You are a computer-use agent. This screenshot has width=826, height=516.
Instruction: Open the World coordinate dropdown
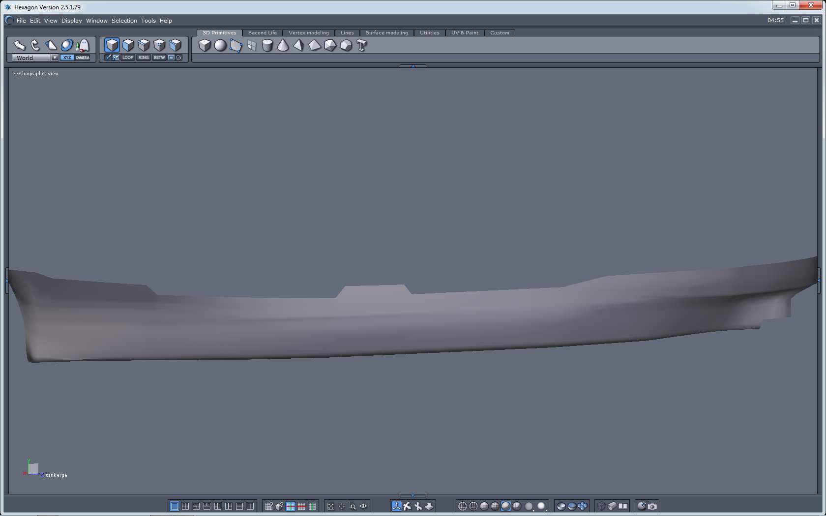pyautogui.click(x=35, y=57)
